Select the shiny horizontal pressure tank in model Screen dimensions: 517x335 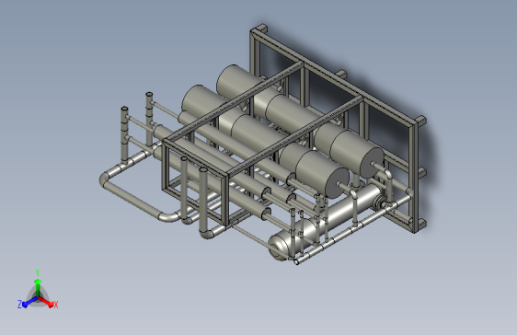point(327,223)
